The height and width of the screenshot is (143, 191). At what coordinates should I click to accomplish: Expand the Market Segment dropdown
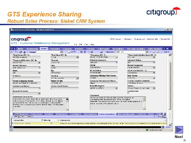click(x=154, y=68)
